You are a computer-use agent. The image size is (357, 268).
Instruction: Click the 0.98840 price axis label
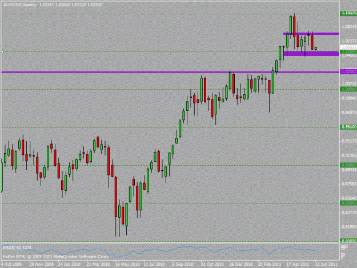tap(349, 98)
